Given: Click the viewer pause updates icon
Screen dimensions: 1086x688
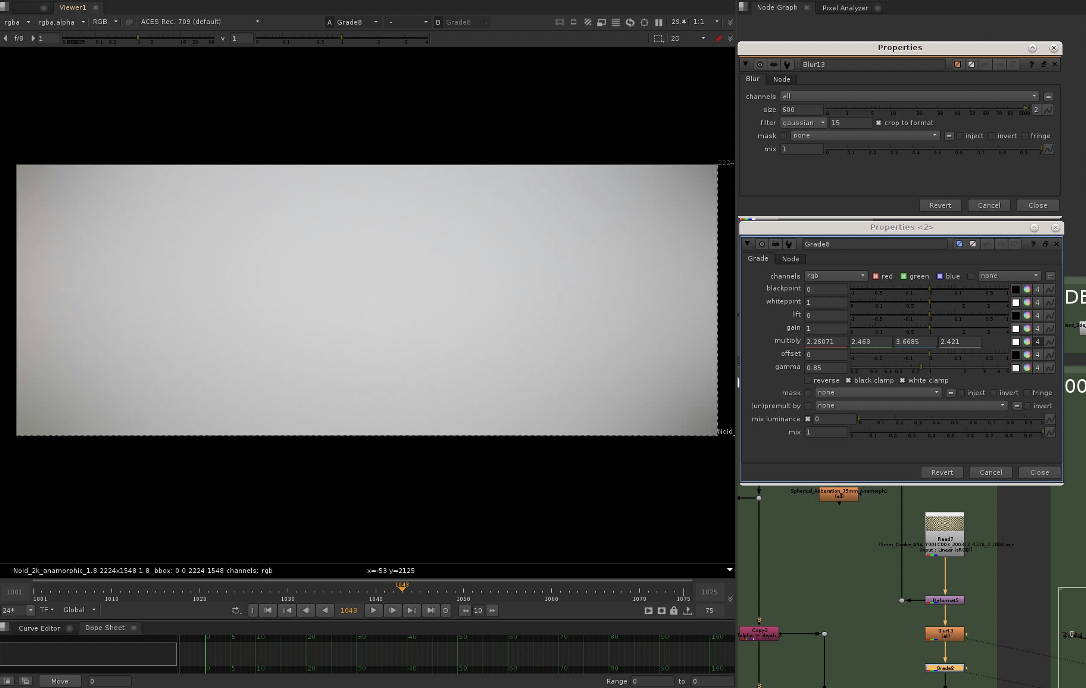Looking at the screenshot, I should click(659, 22).
